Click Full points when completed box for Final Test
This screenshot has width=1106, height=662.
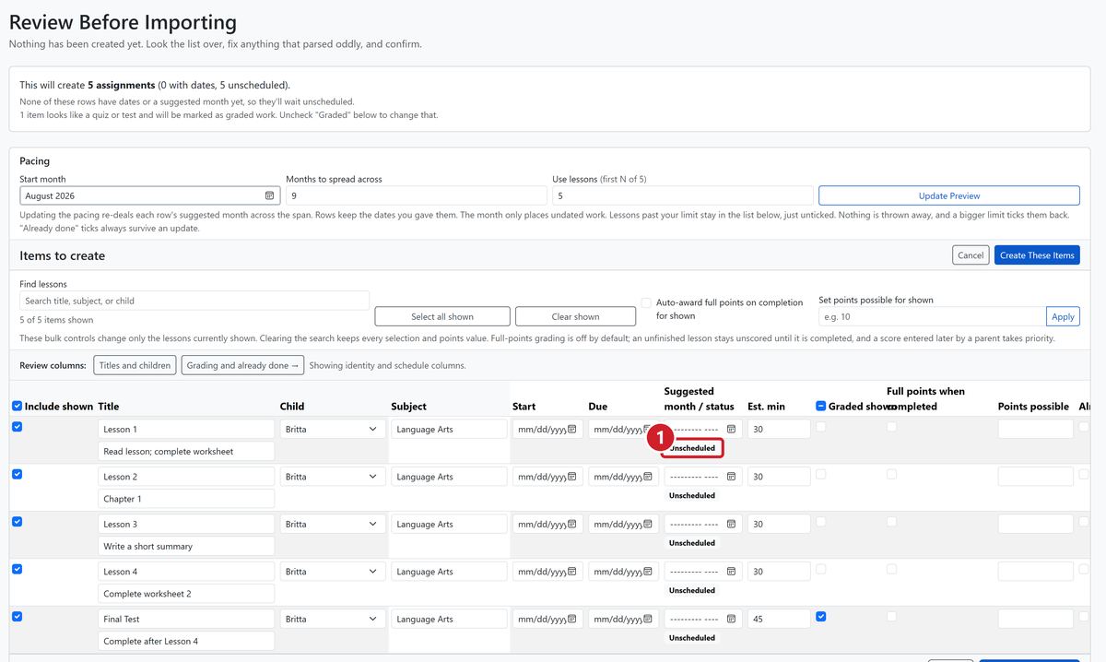click(x=891, y=617)
